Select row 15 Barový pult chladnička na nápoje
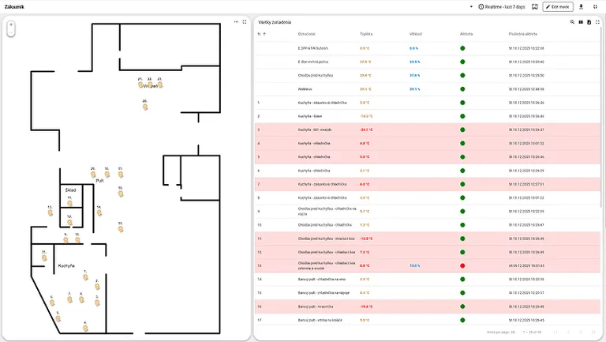 pos(428,293)
